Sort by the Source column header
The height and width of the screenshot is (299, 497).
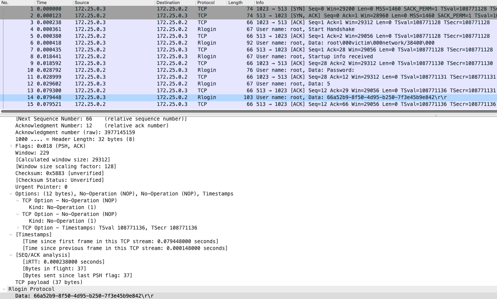114,2
